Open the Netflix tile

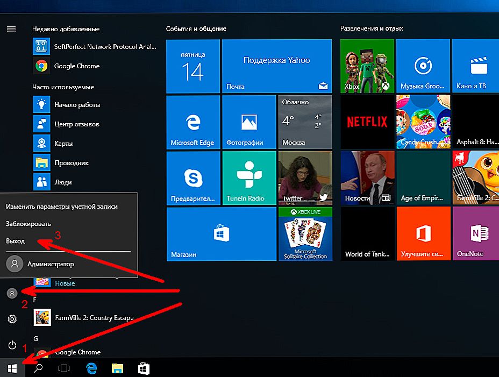click(x=367, y=122)
